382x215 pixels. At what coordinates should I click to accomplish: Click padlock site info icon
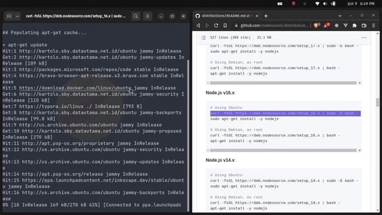point(236,25)
